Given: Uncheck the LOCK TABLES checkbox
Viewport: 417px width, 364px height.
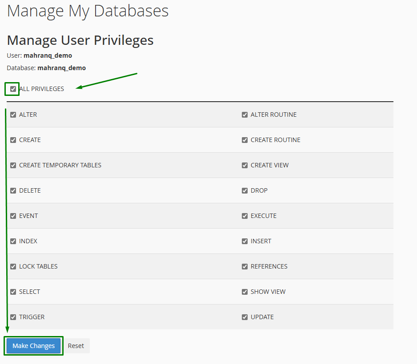Looking at the screenshot, I should pyautogui.click(x=13, y=266).
